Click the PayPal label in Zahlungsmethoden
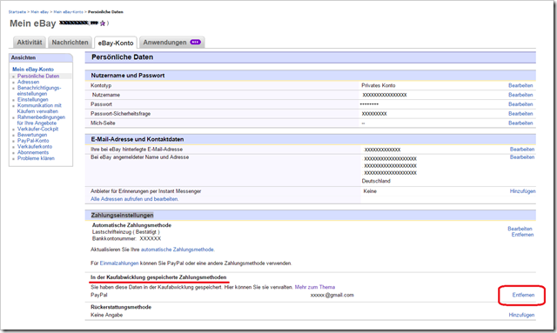The image size is (557, 333). pyautogui.click(x=99, y=295)
